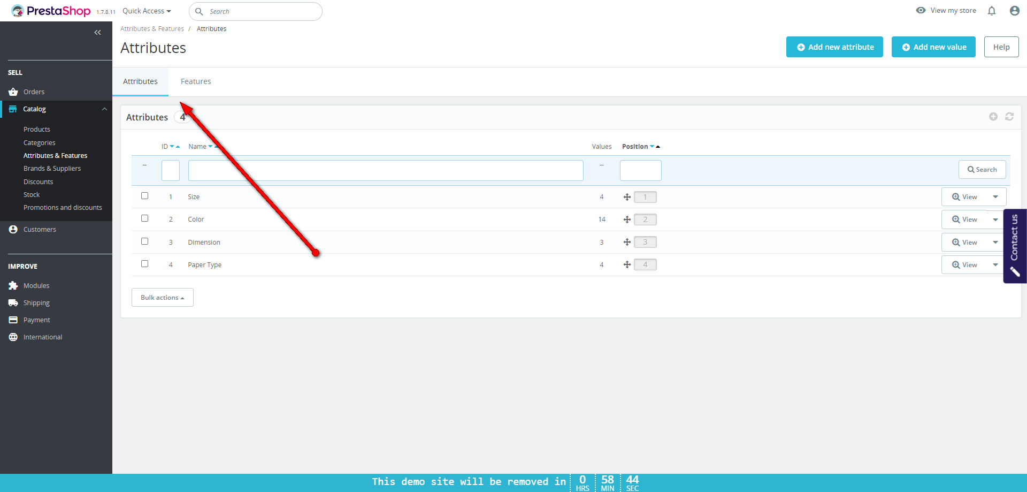The image size is (1027, 492).
Task: Click Add new attribute button
Action: [x=834, y=47]
